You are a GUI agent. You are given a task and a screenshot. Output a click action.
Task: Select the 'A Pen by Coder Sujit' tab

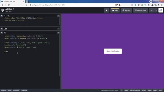pyautogui.click(x=13, y=2)
